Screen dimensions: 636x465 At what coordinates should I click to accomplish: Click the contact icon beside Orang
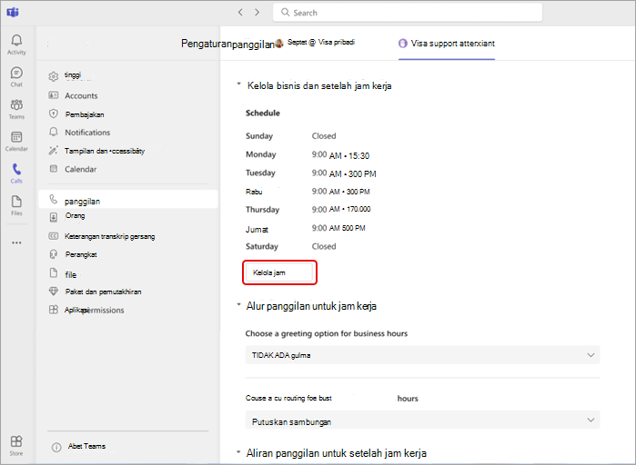tap(54, 217)
